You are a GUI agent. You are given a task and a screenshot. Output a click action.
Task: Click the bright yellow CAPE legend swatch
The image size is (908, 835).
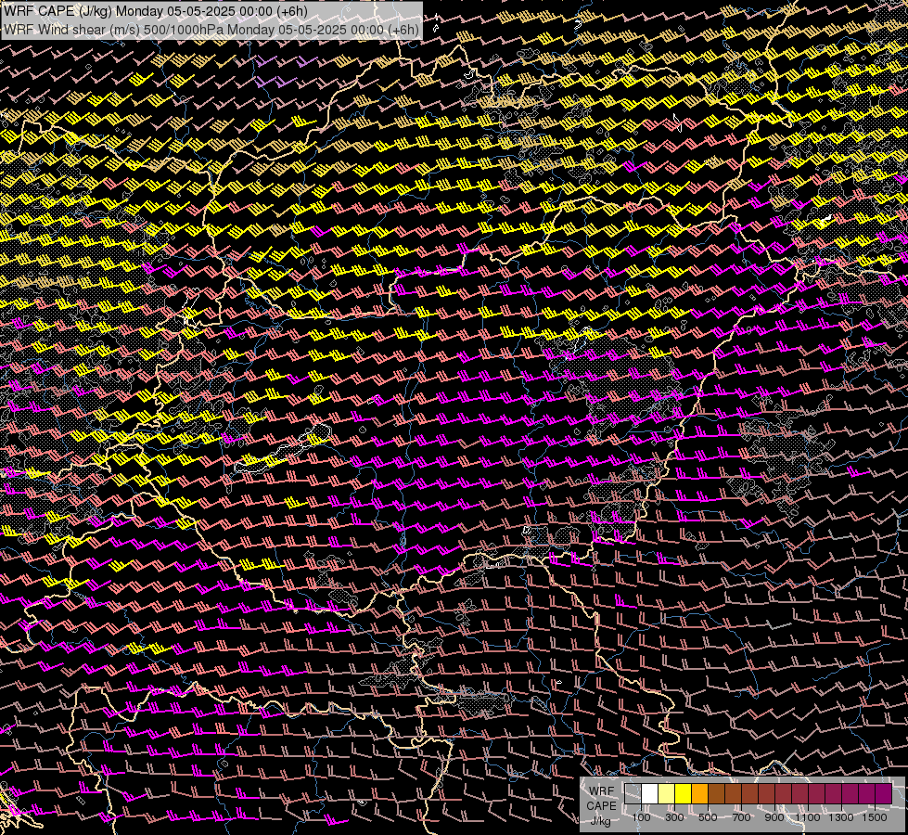683,794
